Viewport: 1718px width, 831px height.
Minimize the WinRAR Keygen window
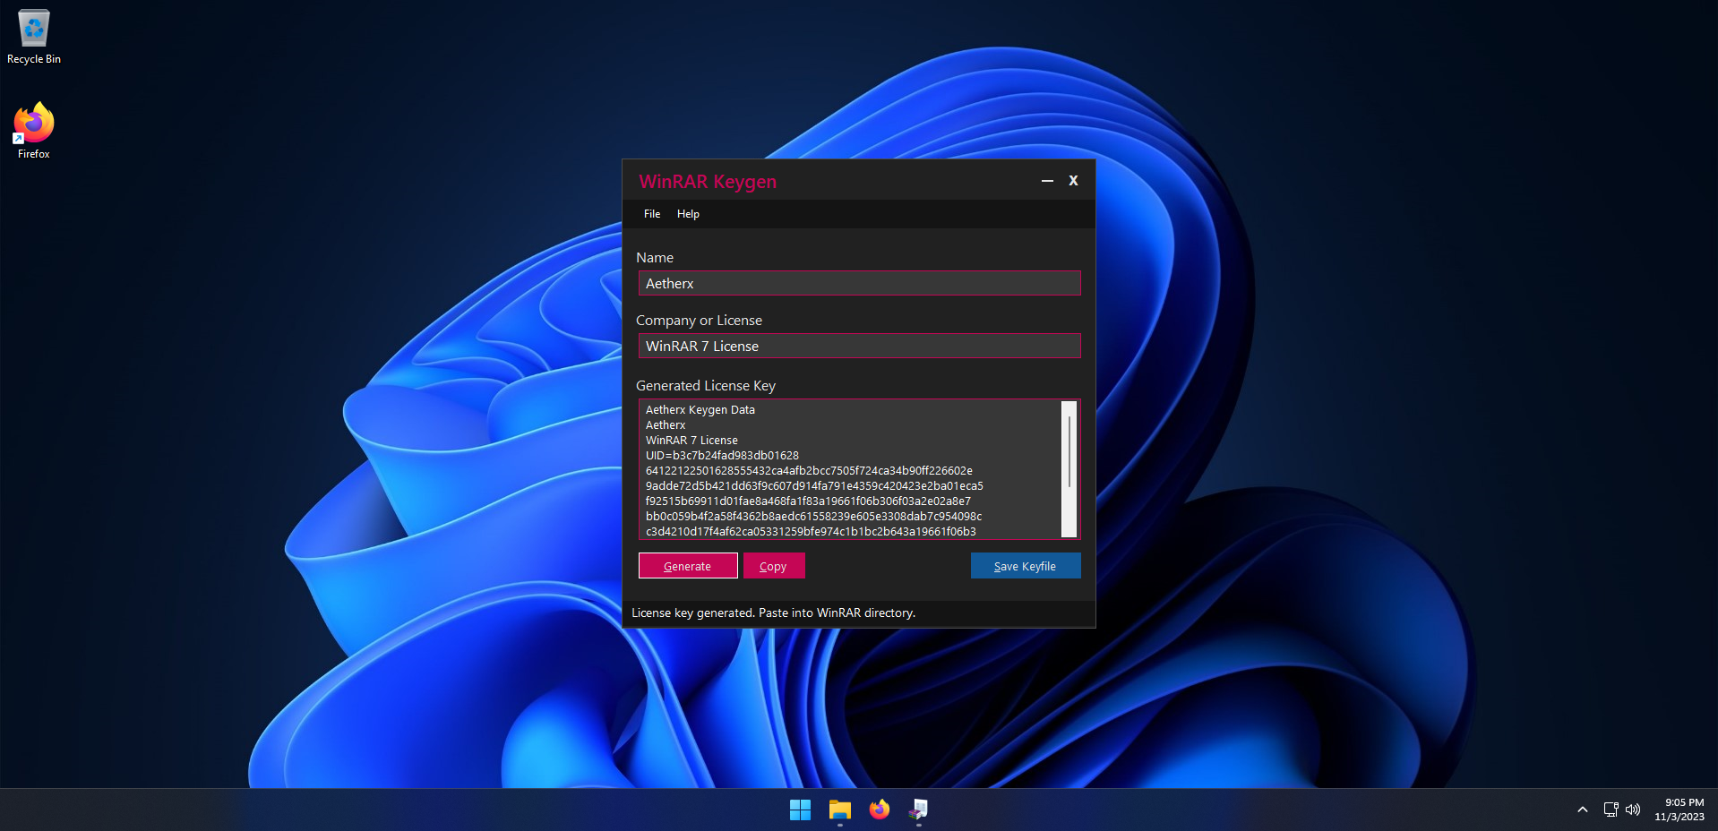1047,181
